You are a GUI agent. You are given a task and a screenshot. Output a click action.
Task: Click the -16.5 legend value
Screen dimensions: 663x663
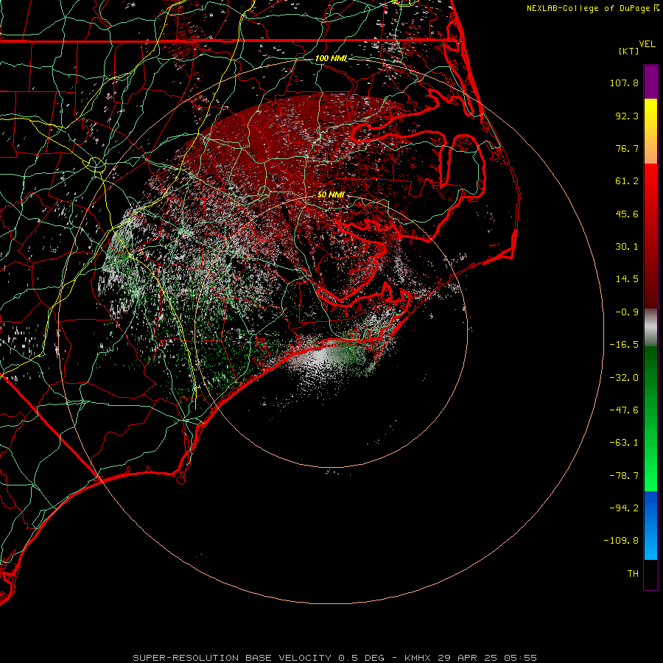(x=624, y=345)
